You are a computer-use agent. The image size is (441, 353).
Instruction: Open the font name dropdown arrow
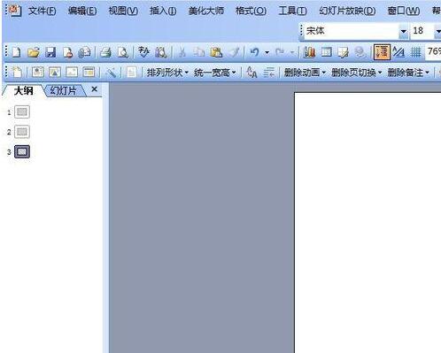coord(403,31)
